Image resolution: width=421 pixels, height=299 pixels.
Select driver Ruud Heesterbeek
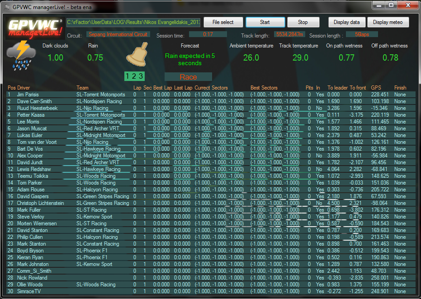tap(38, 108)
